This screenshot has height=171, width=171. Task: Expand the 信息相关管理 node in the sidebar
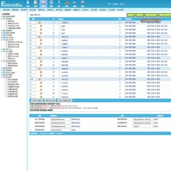click(x=2, y=16)
